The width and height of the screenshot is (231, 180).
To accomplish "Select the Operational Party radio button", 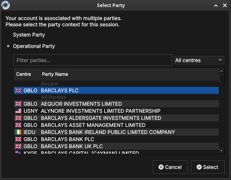I will 8,46.
